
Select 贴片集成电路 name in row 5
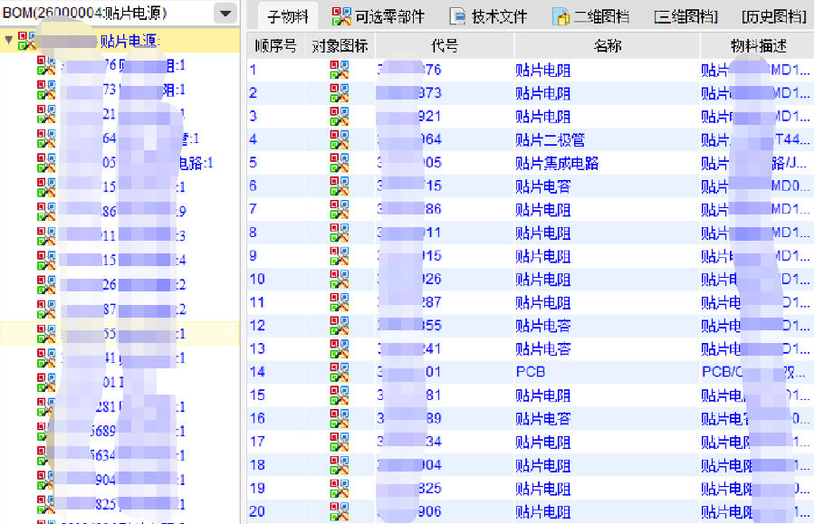point(557,163)
